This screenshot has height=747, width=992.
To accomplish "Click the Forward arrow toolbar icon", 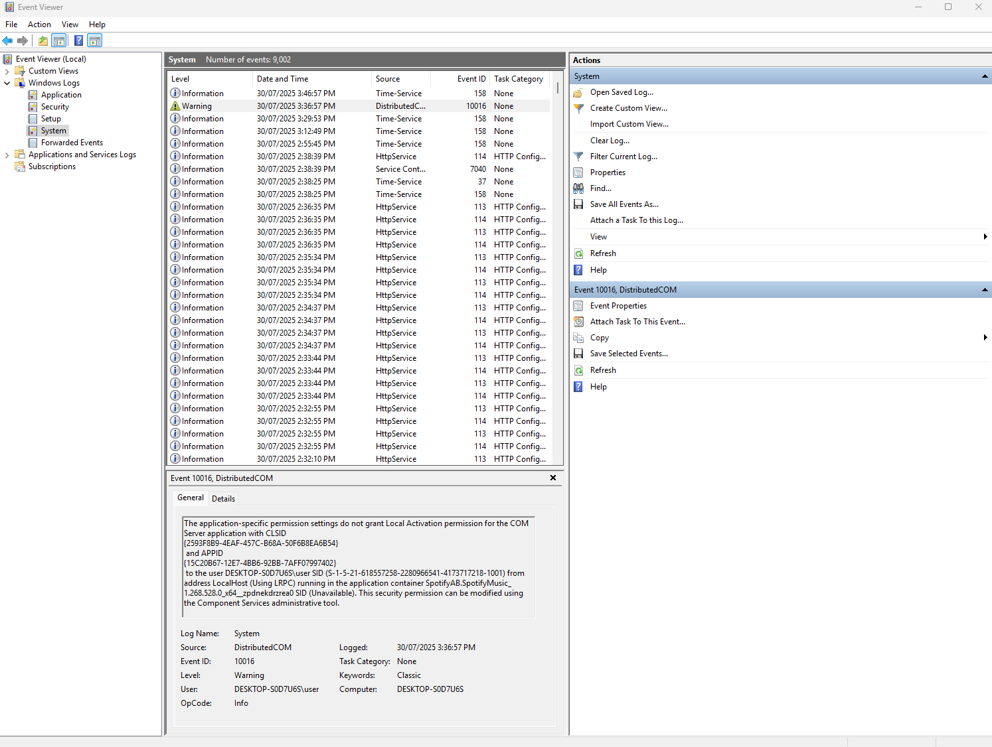I will 23,41.
